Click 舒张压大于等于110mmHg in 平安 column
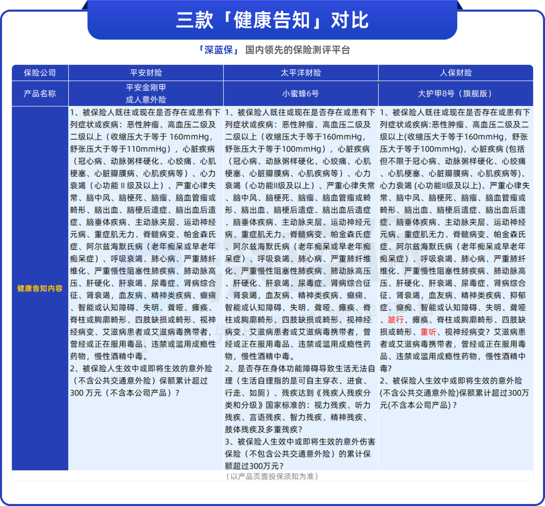Image resolution: width=545 pixels, height=506 pixels. [x=120, y=149]
